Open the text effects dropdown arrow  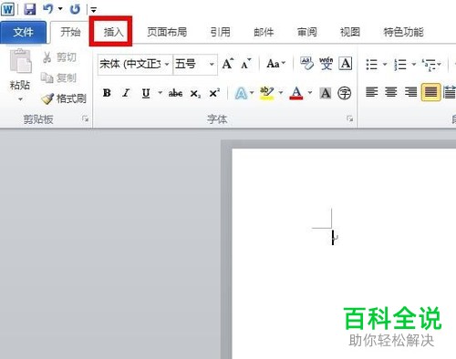click(252, 92)
